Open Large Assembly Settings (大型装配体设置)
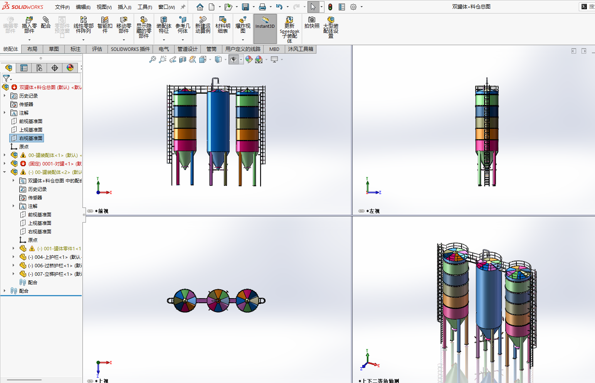The width and height of the screenshot is (595, 383). [331, 27]
